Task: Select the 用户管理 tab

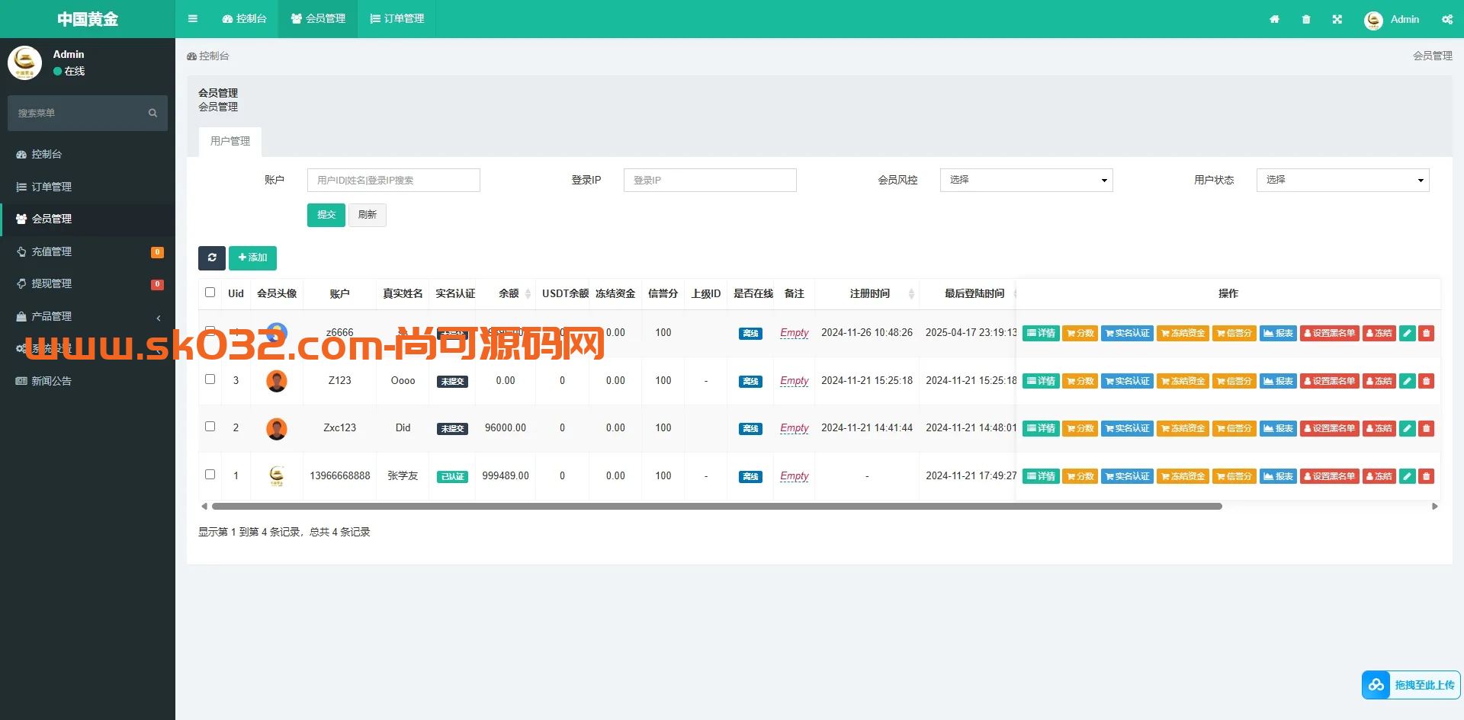Action: [230, 141]
